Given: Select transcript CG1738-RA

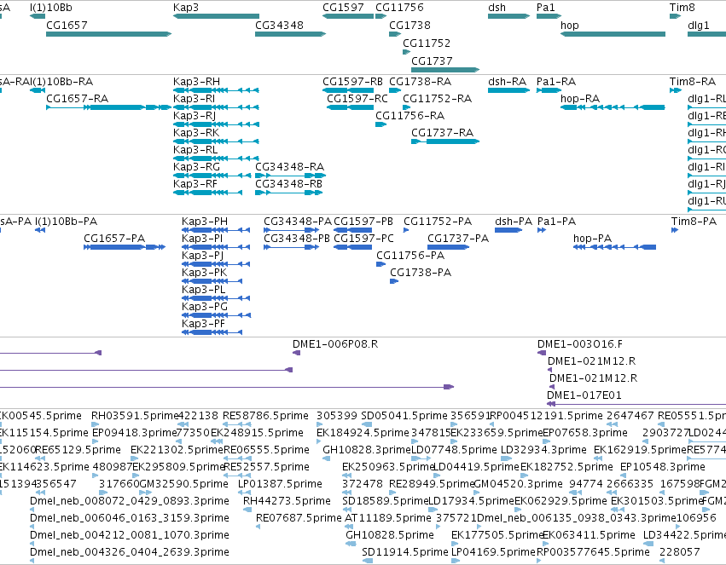Looking at the screenshot, I should click(421, 82).
